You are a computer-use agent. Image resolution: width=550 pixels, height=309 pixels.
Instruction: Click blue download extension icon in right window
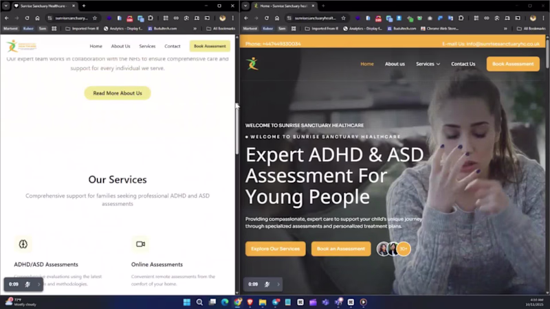399,19
